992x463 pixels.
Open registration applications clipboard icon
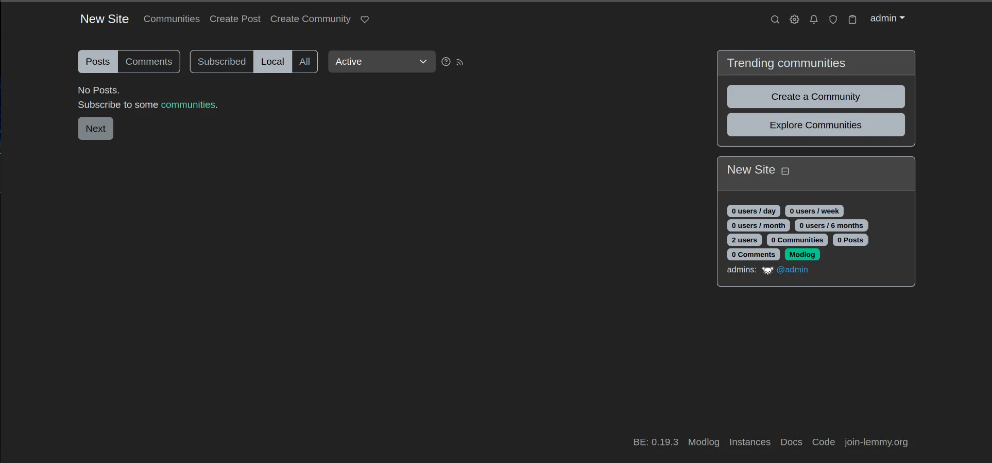tap(852, 20)
